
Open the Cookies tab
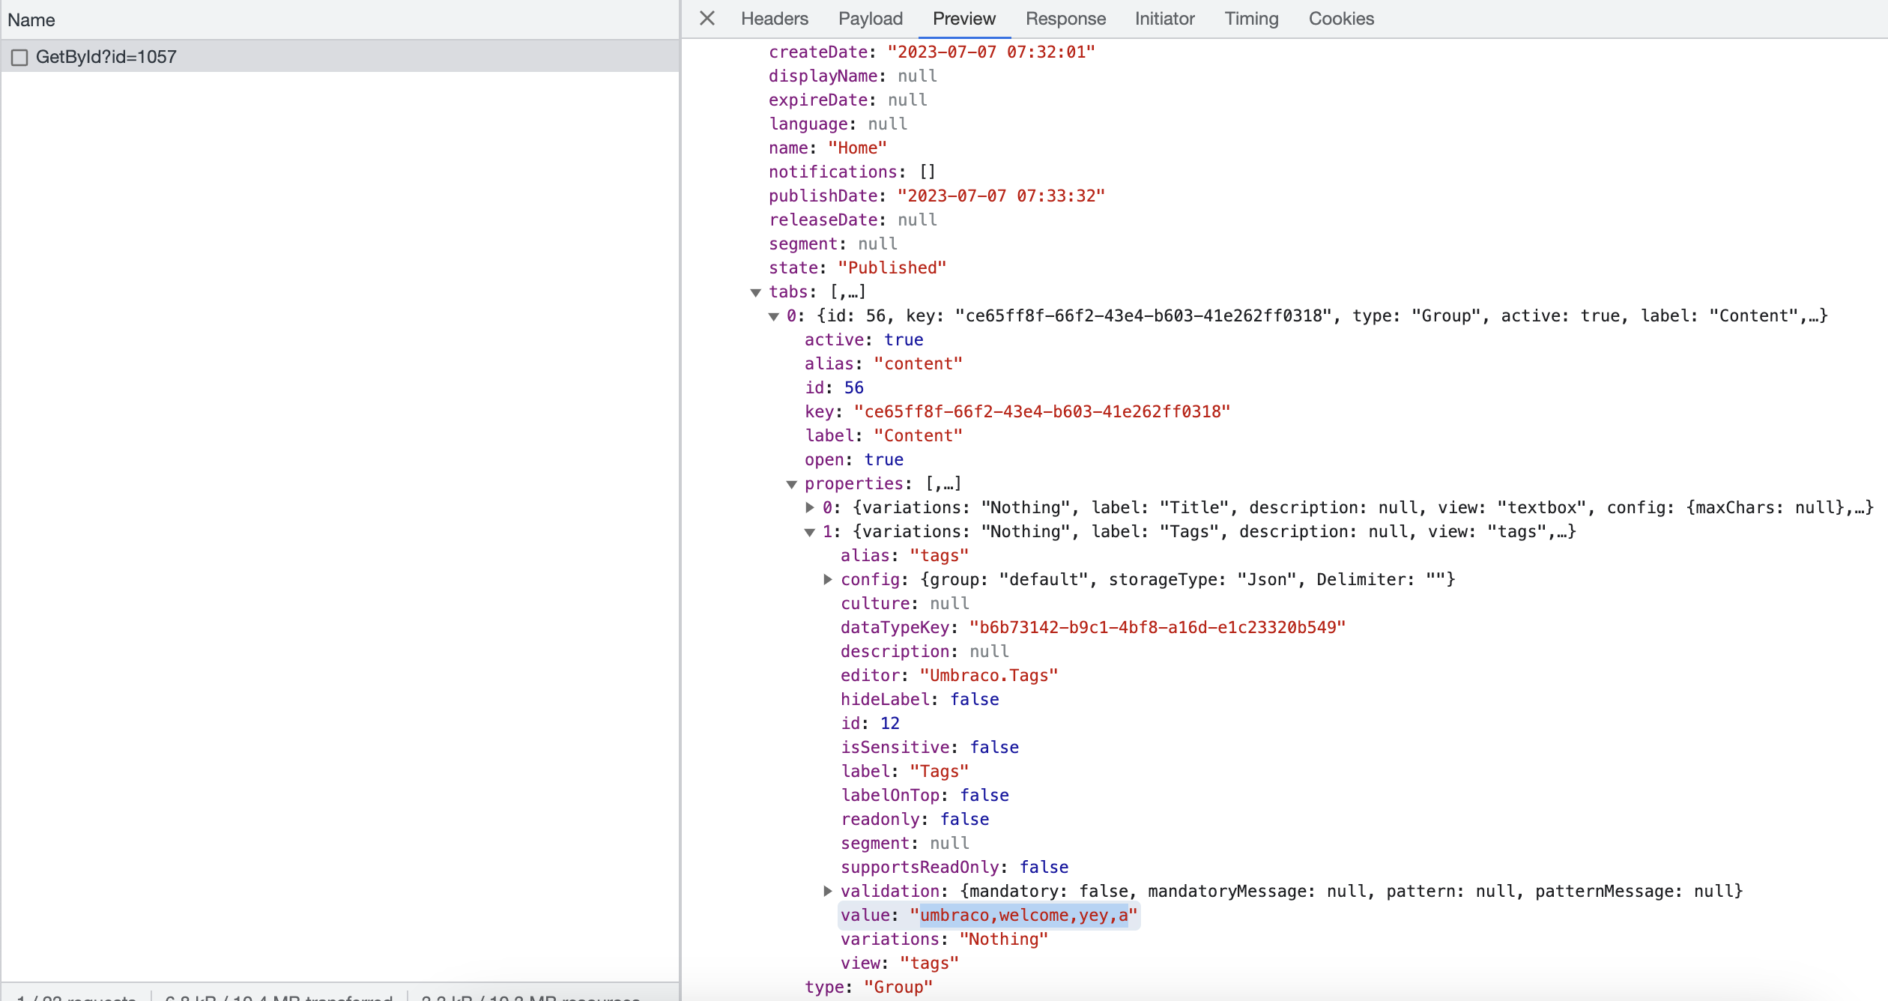tap(1341, 19)
